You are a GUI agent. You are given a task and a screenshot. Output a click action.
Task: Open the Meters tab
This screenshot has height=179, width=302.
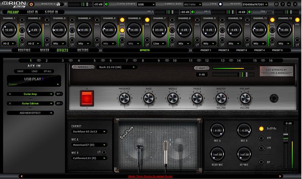click(x=83, y=50)
